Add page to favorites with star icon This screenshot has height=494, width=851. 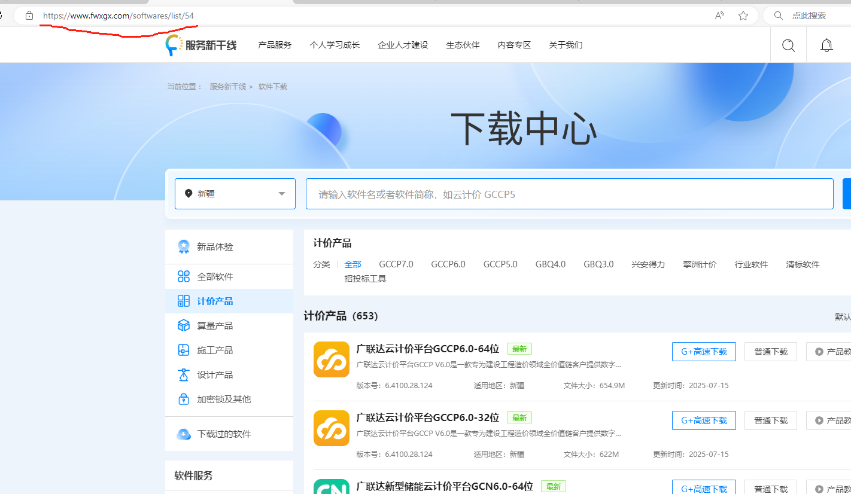(743, 16)
